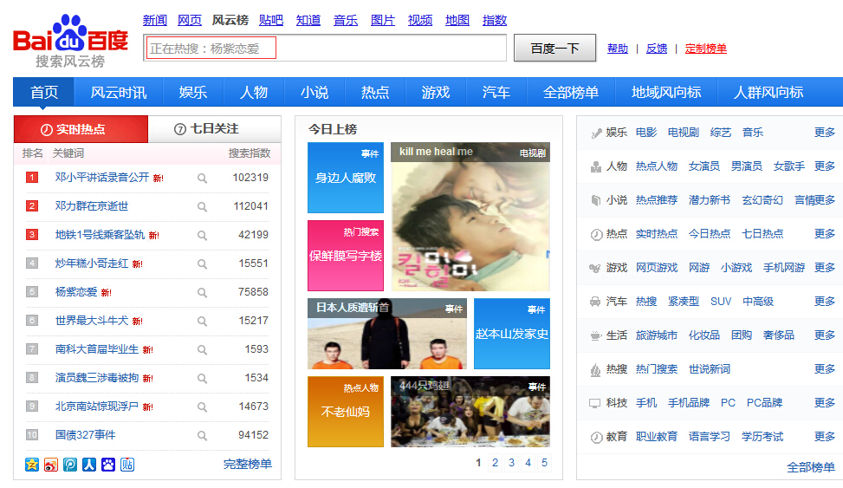Open the 赵本山发家史 blue tile
This screenshot has height=488, width=843.
coord(512,334)
